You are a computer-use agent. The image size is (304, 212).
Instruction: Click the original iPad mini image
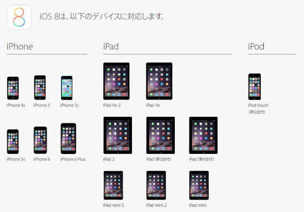[x=199, y=185]
